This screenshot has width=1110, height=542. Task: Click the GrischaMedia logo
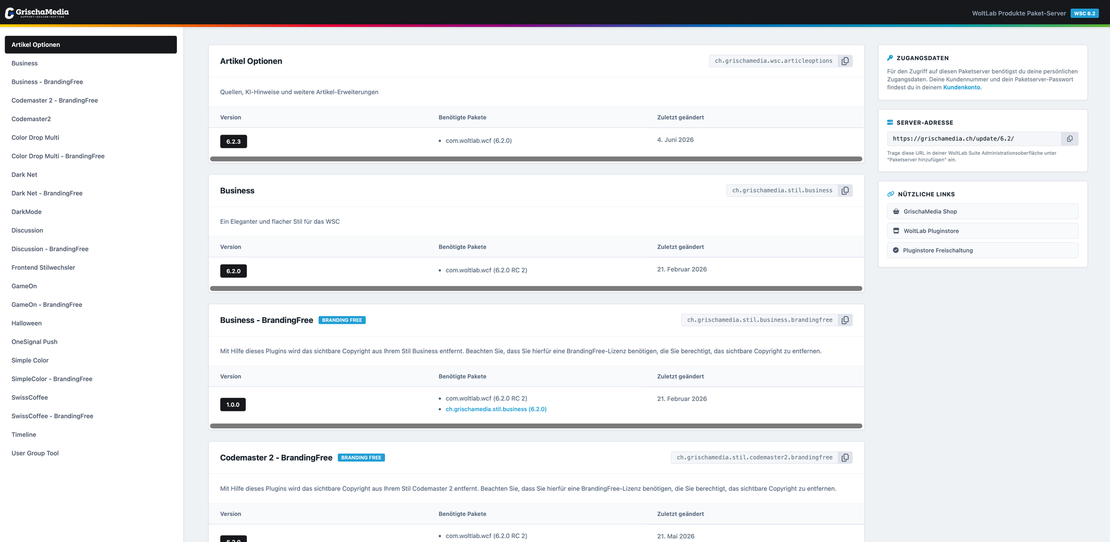(x=37, y=13)
